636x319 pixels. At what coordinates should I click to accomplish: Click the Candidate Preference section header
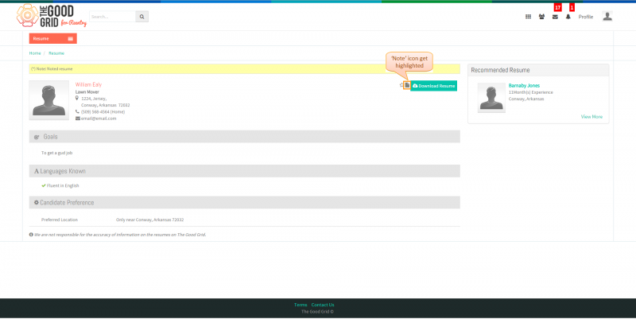[x=245, y=203]
